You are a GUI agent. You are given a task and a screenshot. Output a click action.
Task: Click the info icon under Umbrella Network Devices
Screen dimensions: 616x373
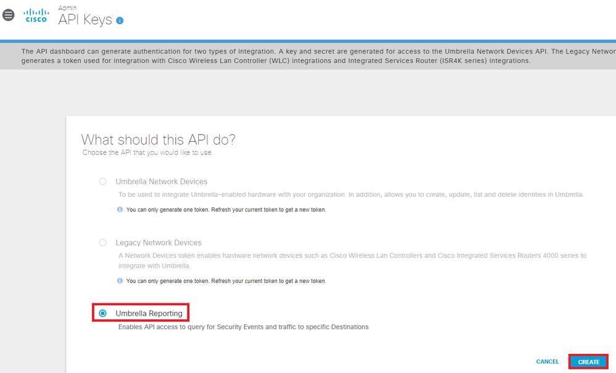tap(120, 210)
